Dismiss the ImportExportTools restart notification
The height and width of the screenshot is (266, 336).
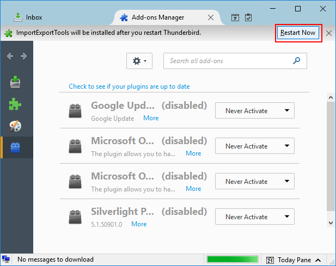tap(329, 33)
